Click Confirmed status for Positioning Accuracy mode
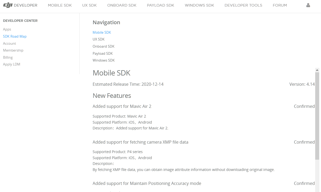The width and height of the screenshot is (321, 192). click(x=304, y=183)
